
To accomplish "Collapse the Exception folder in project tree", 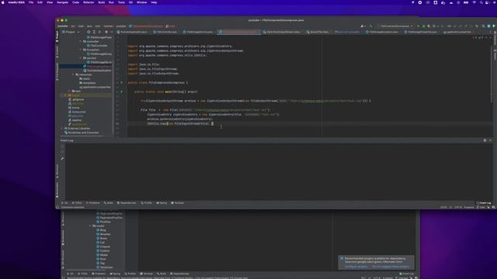I will [x=81, y=50].
